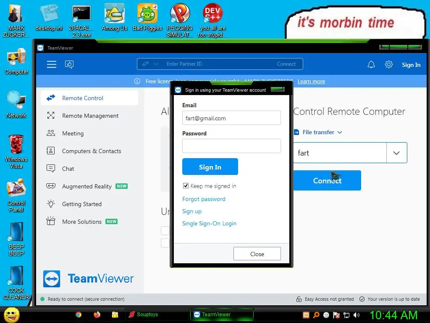Uncheck Keep me signed in
430x323 pixels.
[186, 186]
